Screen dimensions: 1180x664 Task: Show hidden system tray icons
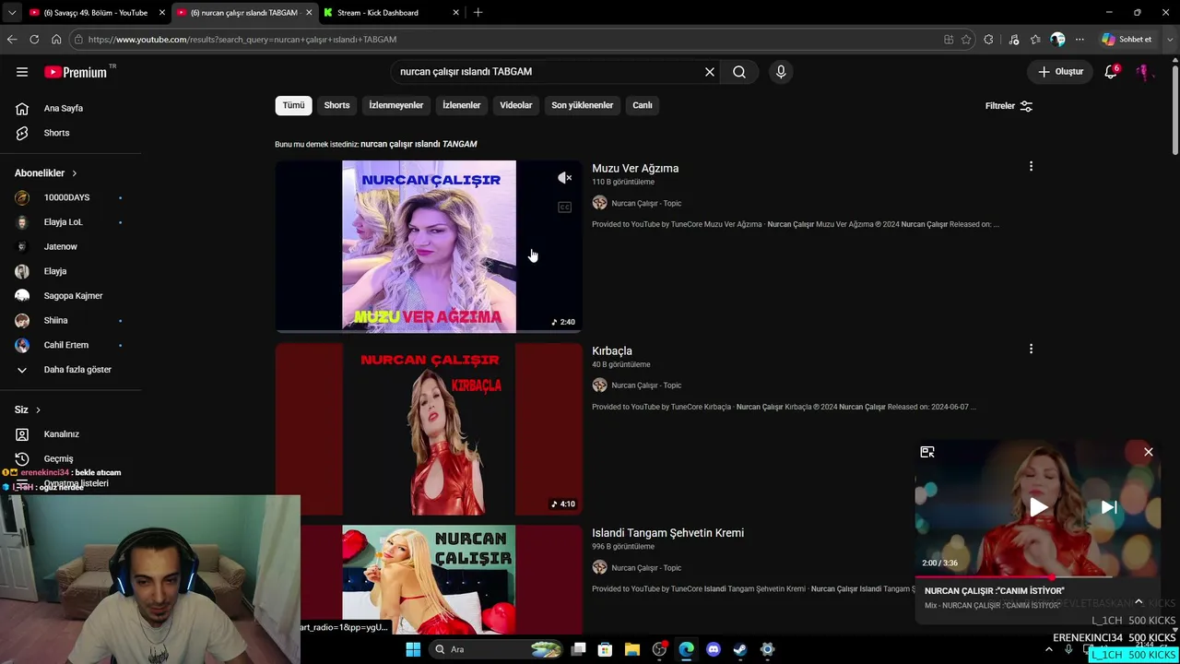click(x=1048, y=649)
